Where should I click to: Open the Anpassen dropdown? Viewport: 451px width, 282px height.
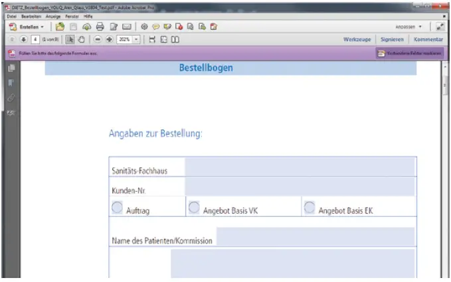(408, 27)
